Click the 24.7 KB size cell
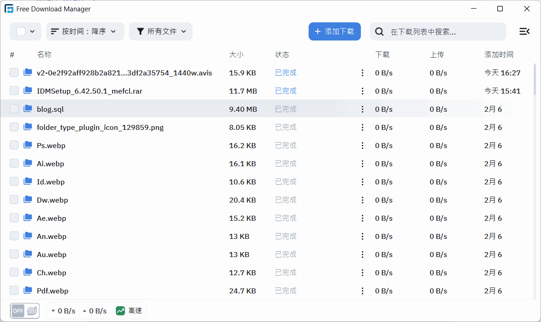The image size is (541, 322). tap(243, 291)
